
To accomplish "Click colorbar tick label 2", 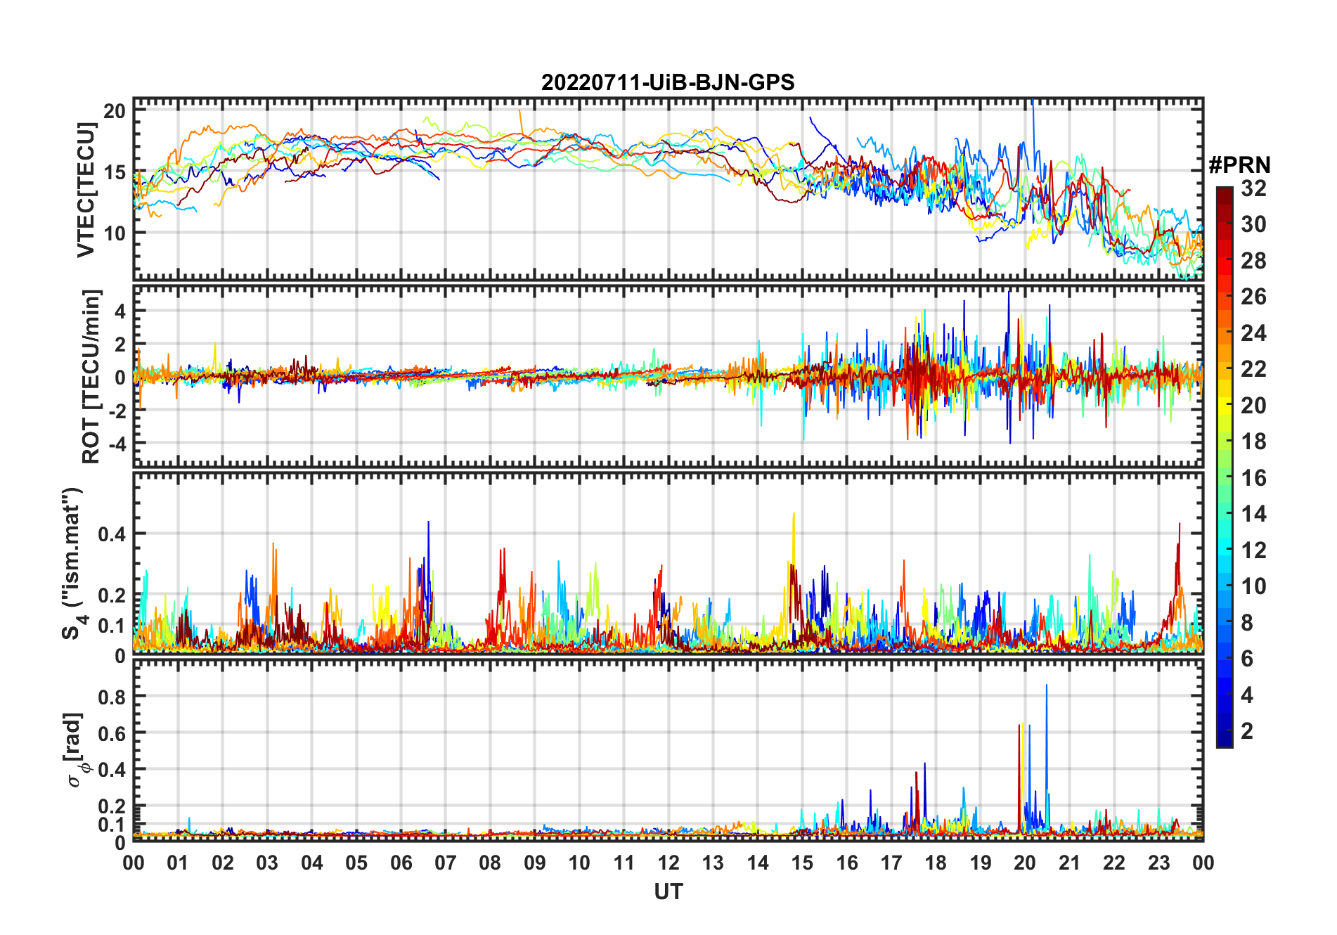I will pos(1247,731).
